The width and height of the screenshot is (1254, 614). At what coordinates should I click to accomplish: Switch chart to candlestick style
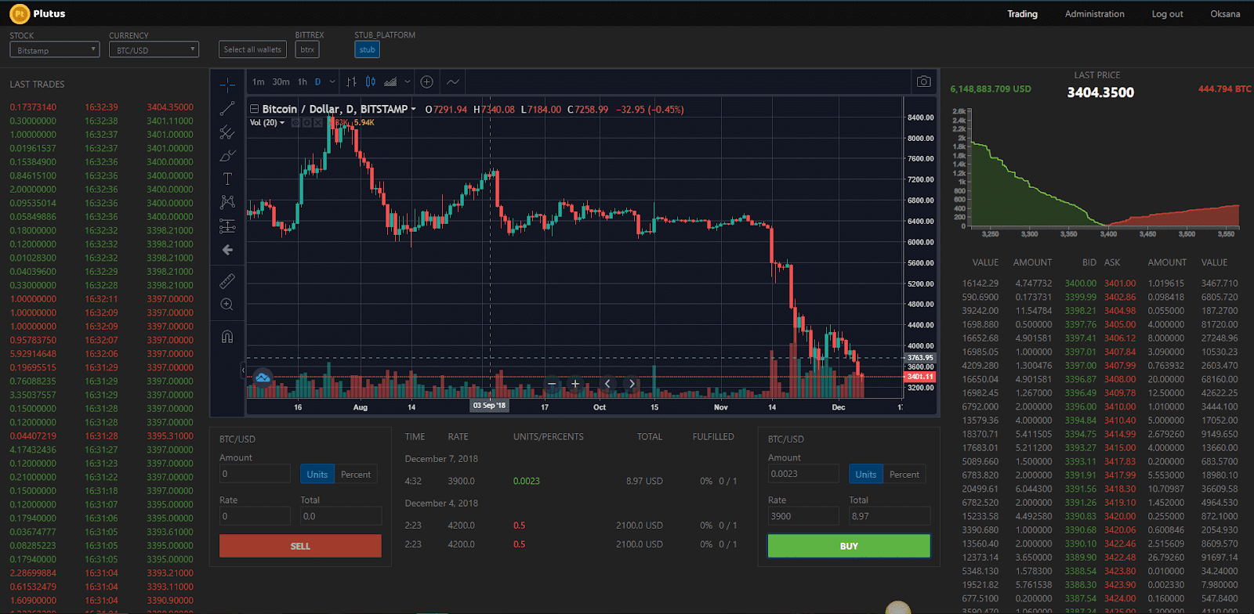(x=371, y=81)
